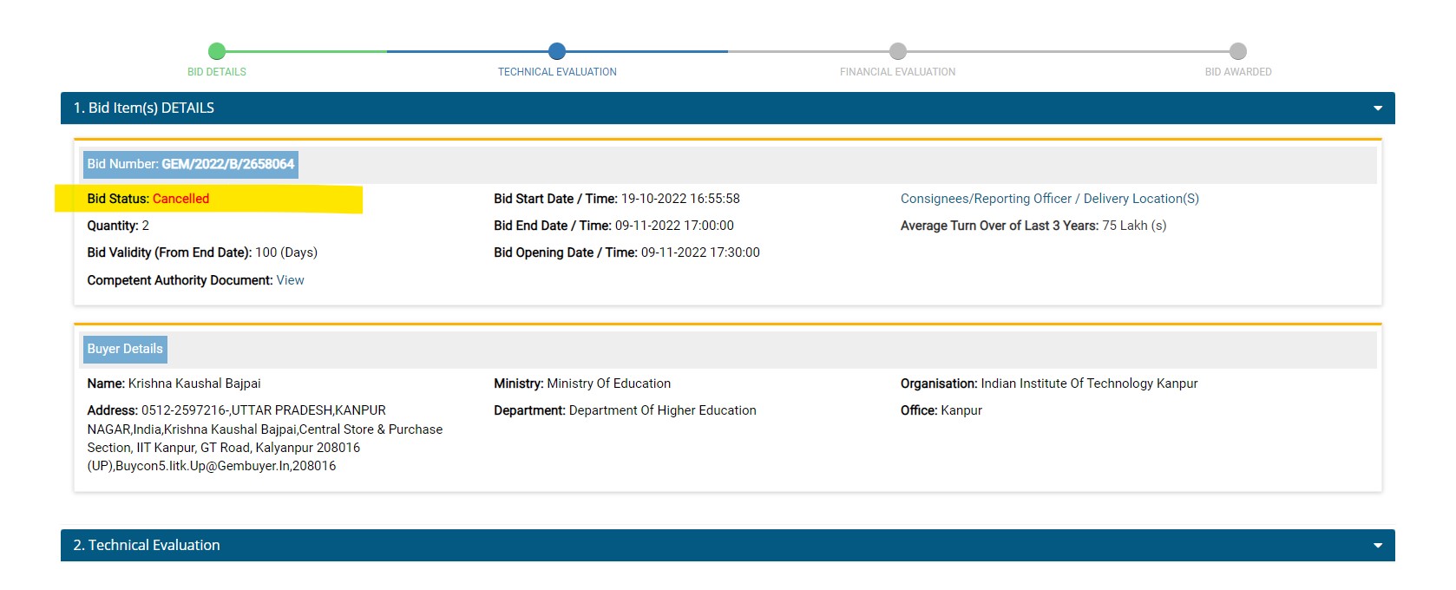Open the Competent Authority Document View link

[x=290, y=280]
